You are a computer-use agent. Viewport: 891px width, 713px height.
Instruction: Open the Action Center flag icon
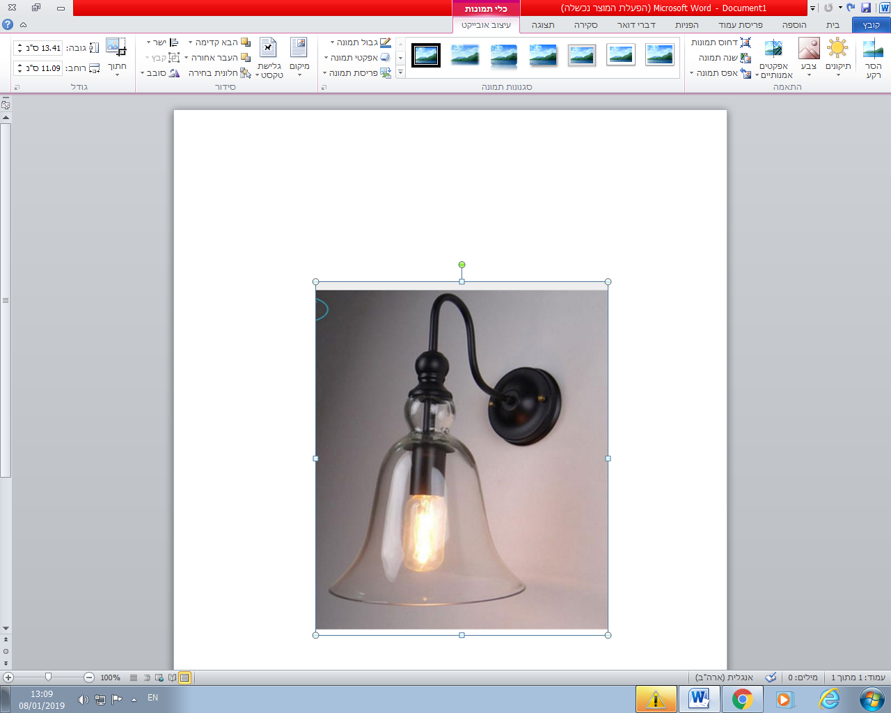pos(117,700)
